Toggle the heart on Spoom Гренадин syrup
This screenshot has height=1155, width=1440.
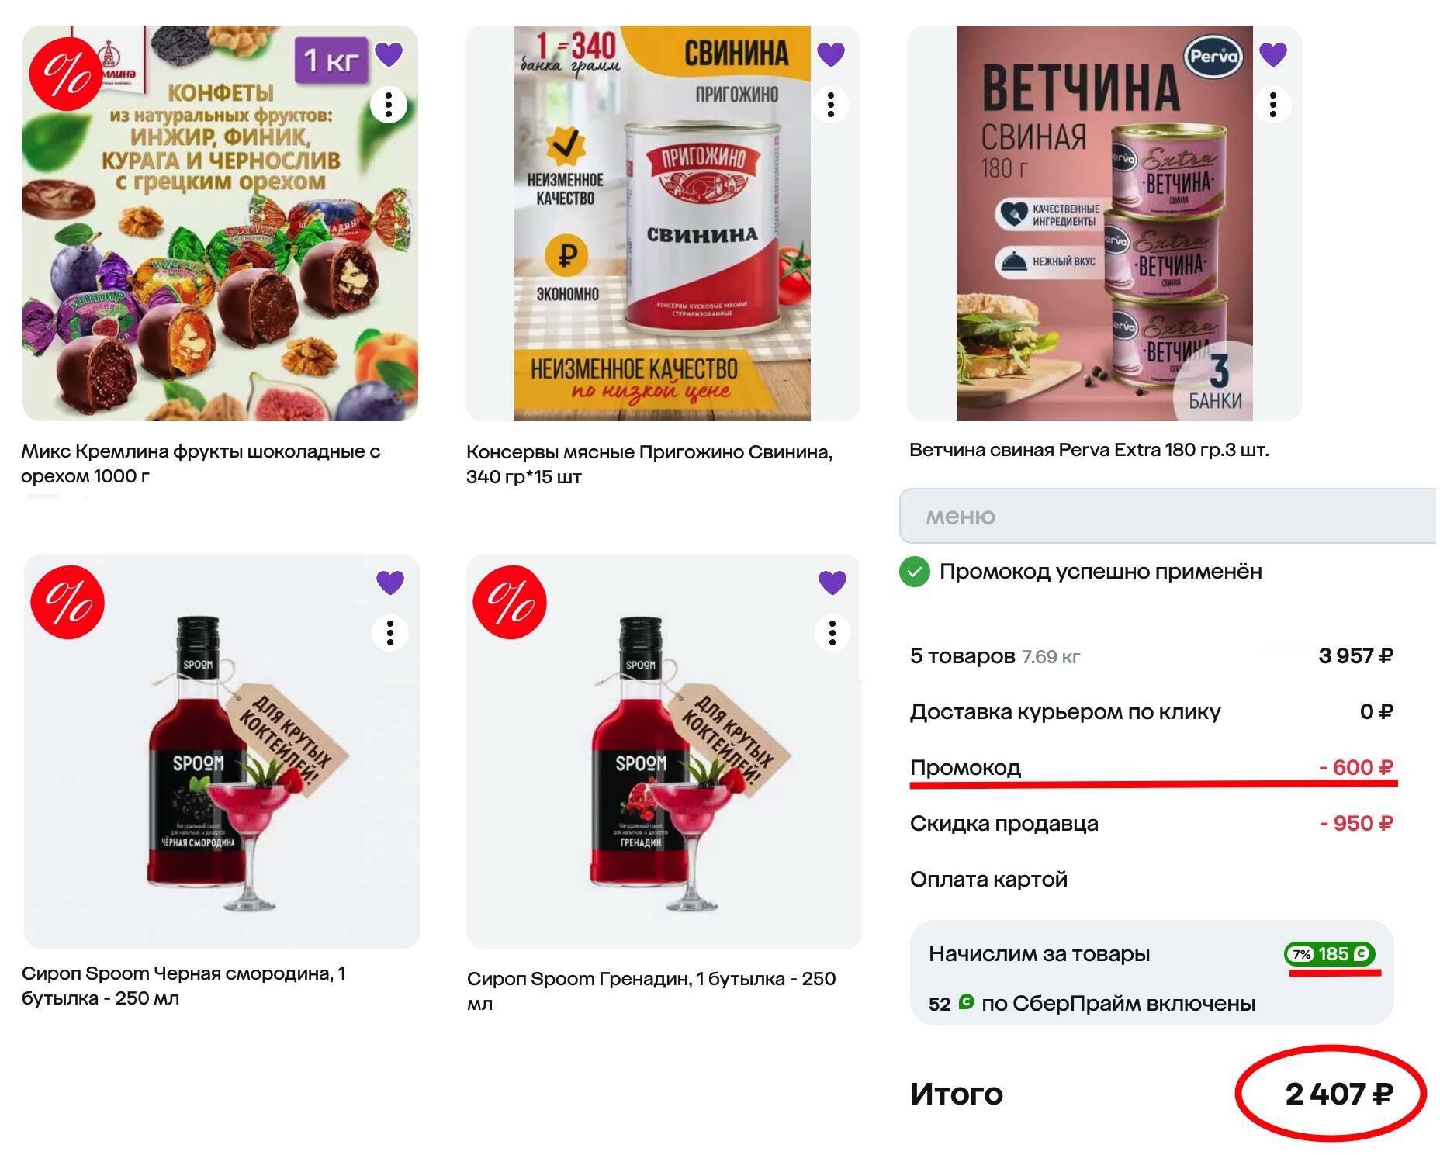click(832, 582)
